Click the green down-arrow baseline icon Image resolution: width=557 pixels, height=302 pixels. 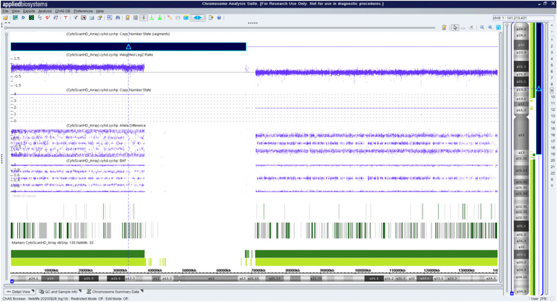click(151, 18)
